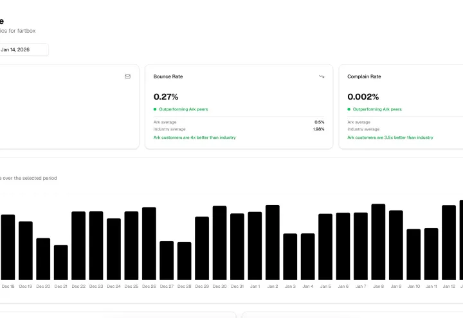Image resolution: width=463 pixels, height=318 pixels.
Task: Click the trending-down icon on the Bounce Rate card
Action: coord(322,76)
